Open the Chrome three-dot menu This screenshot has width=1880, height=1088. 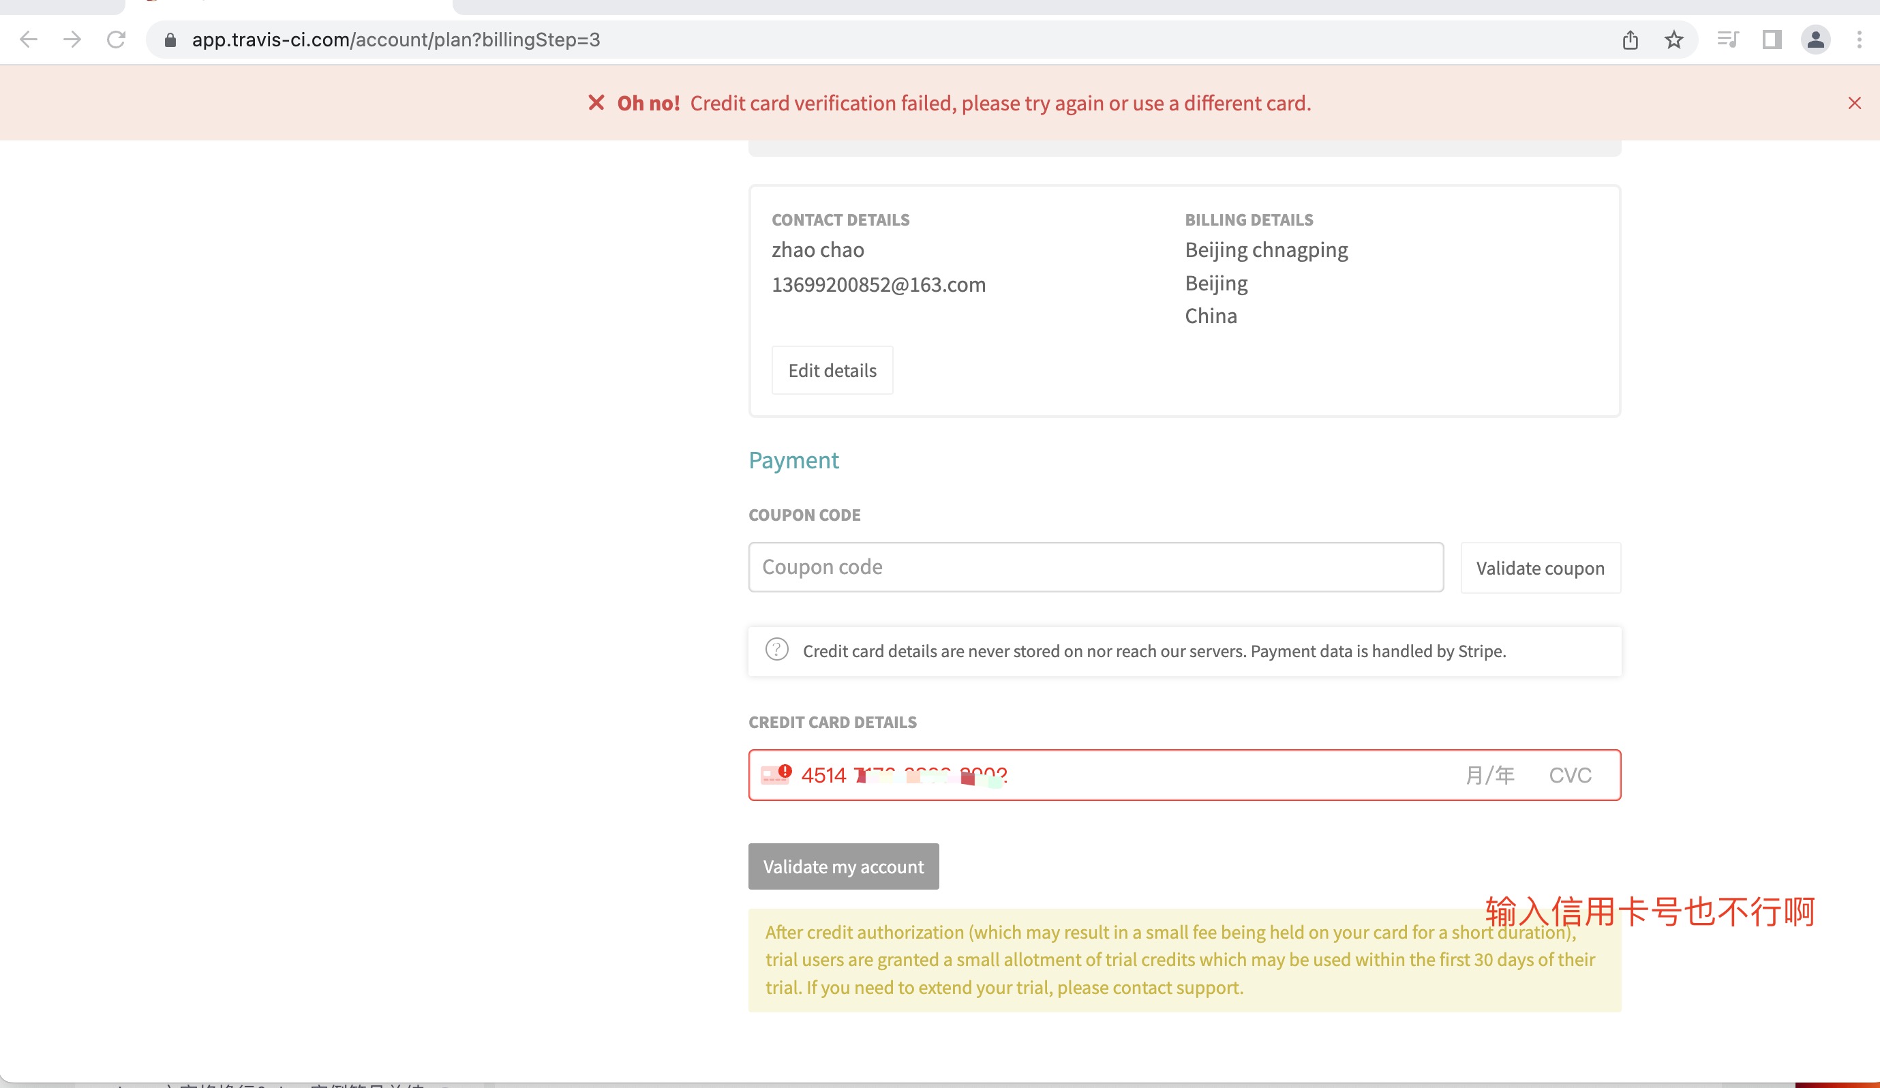tap(1858, 40)
